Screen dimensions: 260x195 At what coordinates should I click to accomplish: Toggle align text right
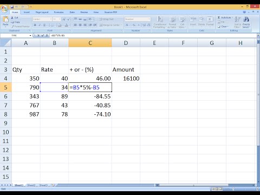click(x=85, y=25)
